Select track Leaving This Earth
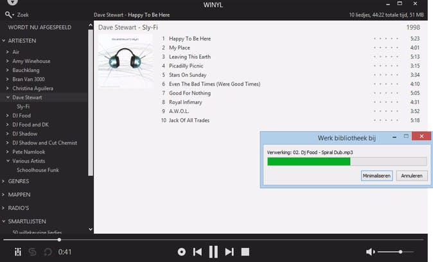Viewport: 433px width, 262px height. coord(190,57)
